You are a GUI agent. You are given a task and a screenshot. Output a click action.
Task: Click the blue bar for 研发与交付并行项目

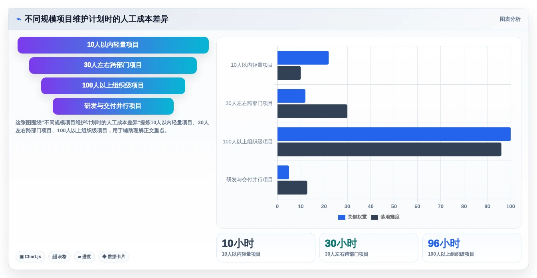283,173
